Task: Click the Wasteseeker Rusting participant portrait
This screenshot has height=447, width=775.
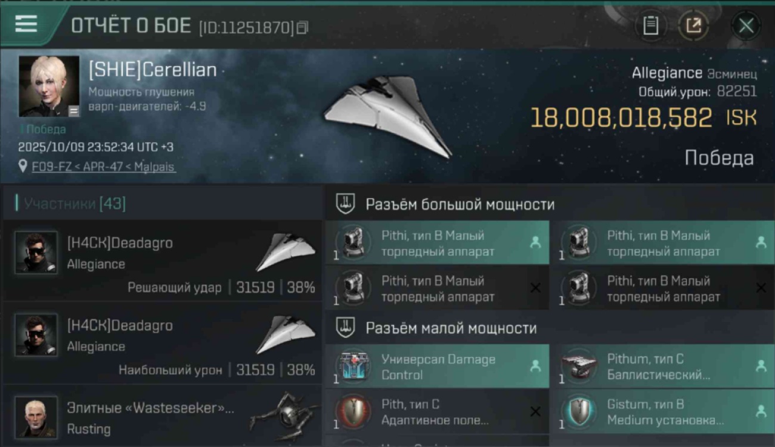Action: 36,417
